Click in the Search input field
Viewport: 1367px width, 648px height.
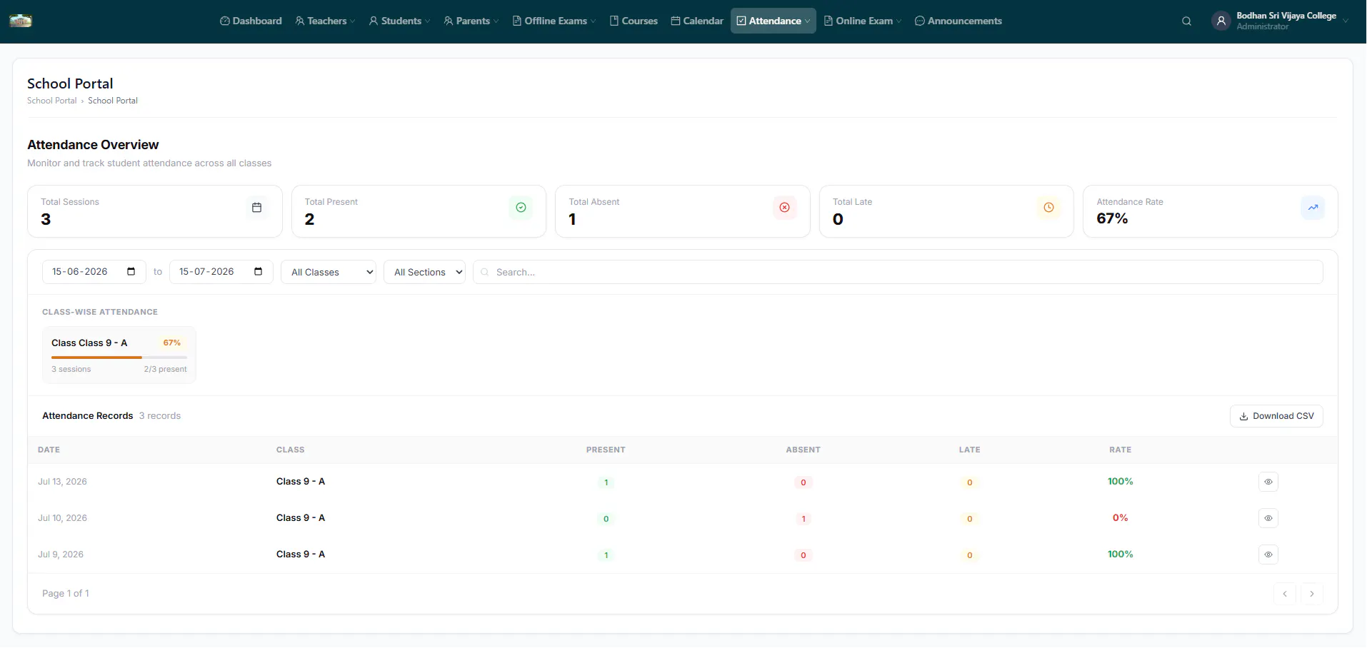pyautogui.click(x=898, y=272)
